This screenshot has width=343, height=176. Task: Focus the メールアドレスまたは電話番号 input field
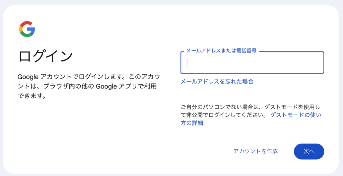pyautogui.click(x=252, y=62)
